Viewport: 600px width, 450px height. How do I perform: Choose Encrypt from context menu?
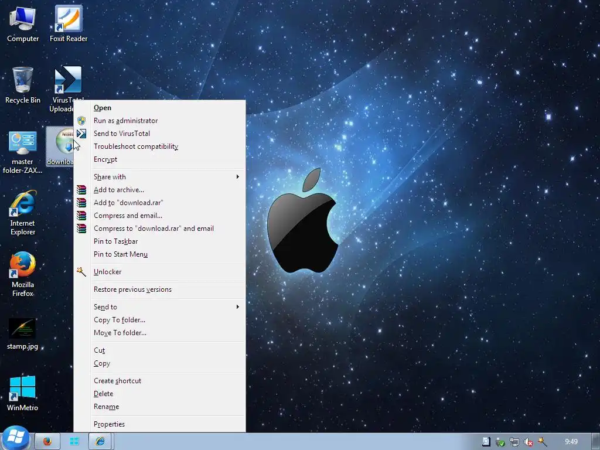[159, 159]
